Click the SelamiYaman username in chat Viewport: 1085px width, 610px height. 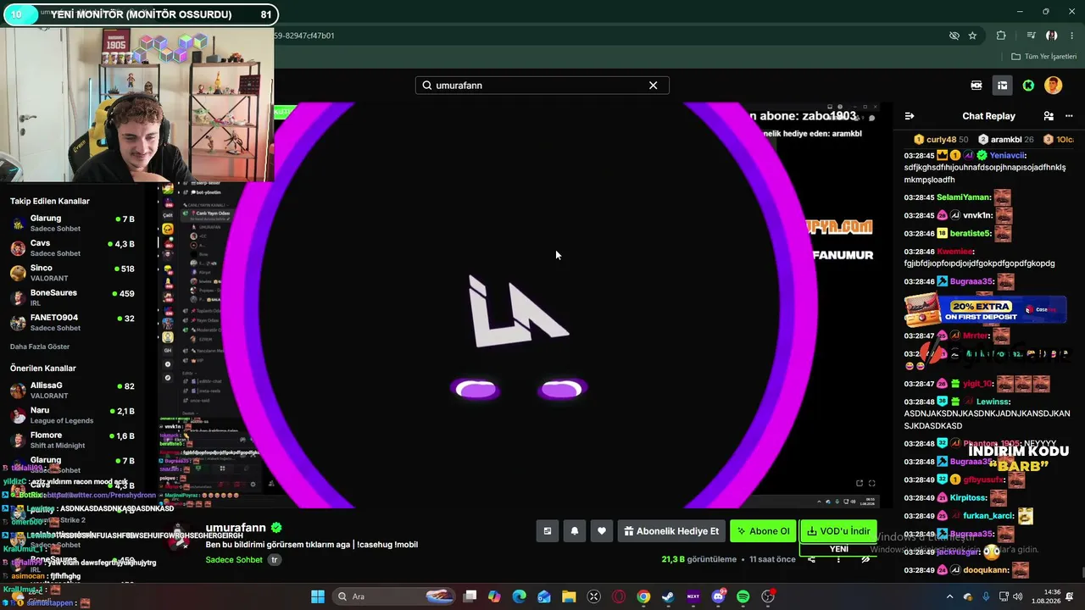click(964, 197)
